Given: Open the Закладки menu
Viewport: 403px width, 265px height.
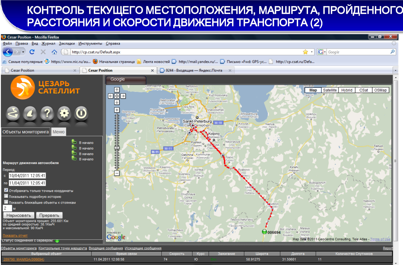Looking at the screenshot, I should pos(67,43).
